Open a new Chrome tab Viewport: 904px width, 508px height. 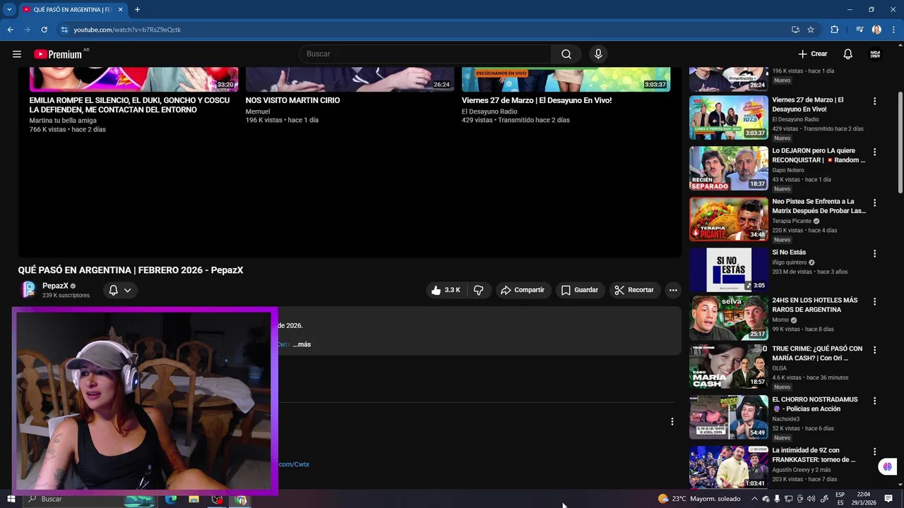[x=137, y=10]
